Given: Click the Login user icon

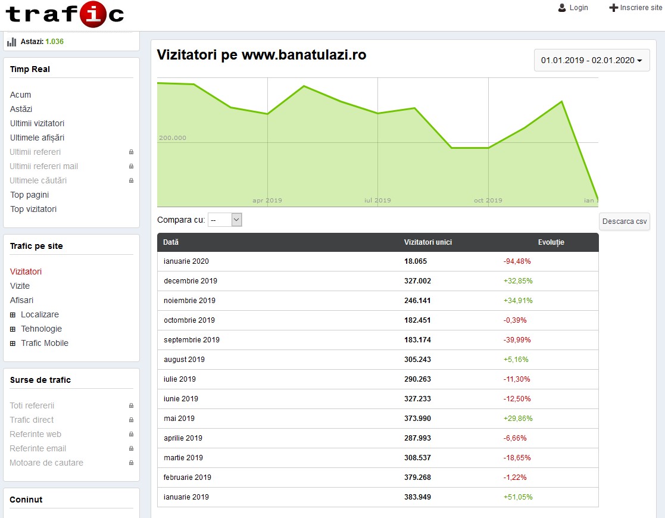Looking at the screenshot, I should click(x=562, y=8).
